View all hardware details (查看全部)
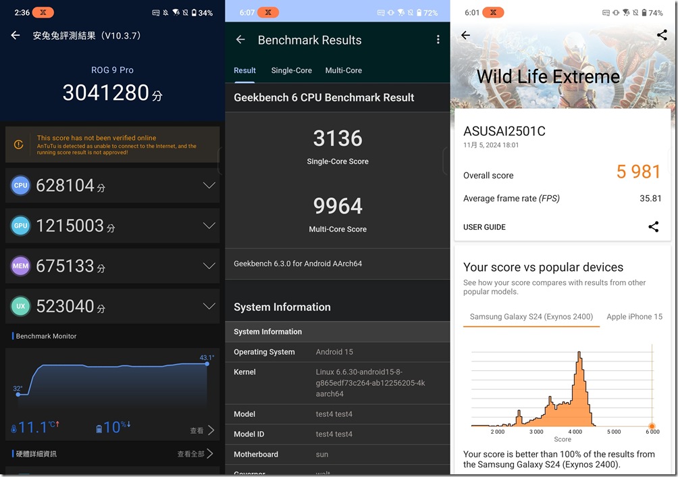 point(195,453)
